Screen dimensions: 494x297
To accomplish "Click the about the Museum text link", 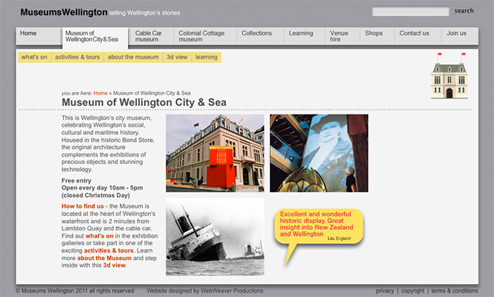I will click(104, 258).
